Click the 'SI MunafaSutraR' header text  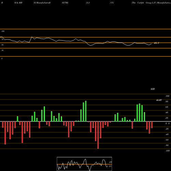(x=42, y=3)
